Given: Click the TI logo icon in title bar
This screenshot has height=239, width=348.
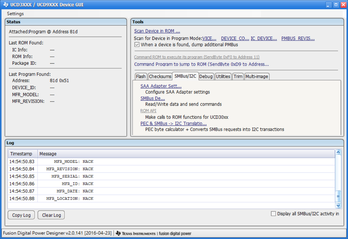Looking at the screenshot, I should [6, 4].
